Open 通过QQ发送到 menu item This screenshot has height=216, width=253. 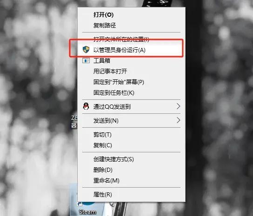point(131,106)
